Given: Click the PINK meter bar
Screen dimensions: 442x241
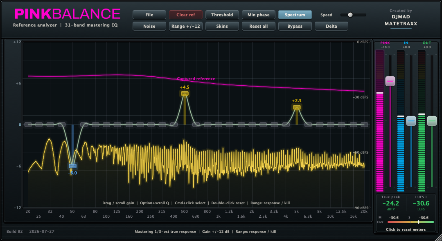Looking at the screenshot, I should (x=380, y=121).
